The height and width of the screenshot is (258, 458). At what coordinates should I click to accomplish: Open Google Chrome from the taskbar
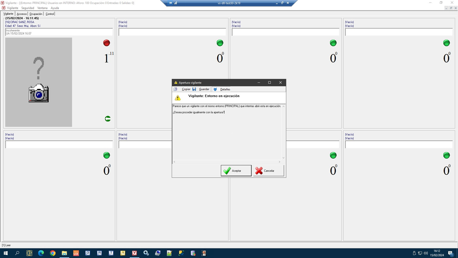[x=53, y=253]
